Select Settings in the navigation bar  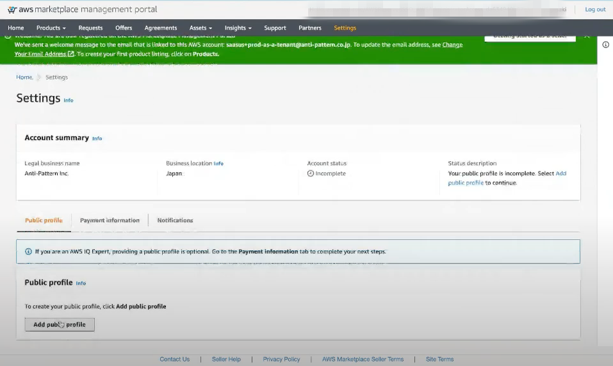point(345,28)
